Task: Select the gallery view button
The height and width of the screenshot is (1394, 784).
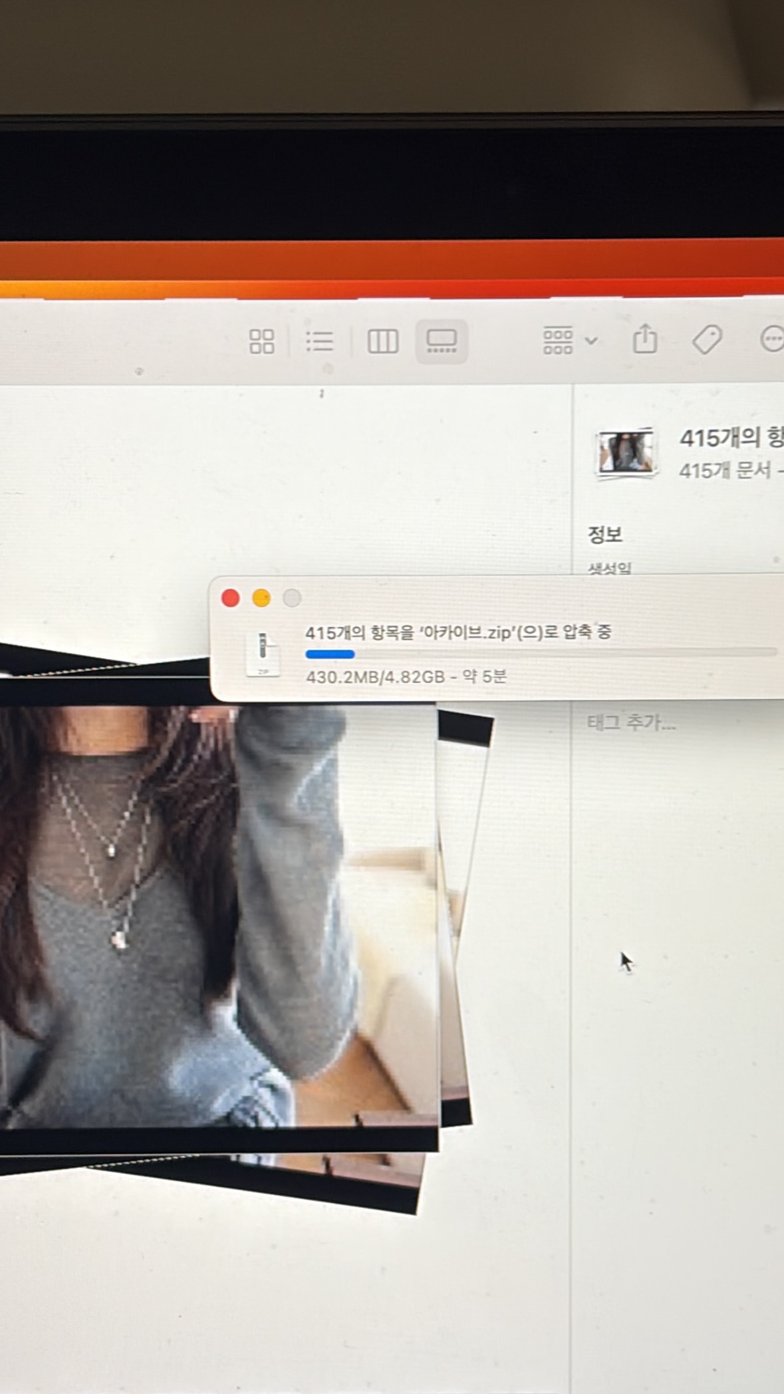Action: (442, 342)
